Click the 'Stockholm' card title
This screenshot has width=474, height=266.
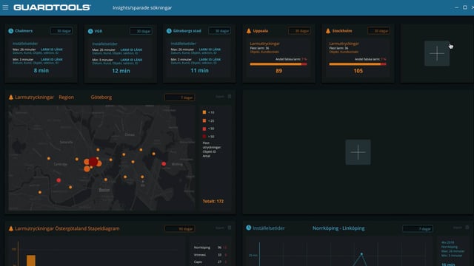pos(342,31)
